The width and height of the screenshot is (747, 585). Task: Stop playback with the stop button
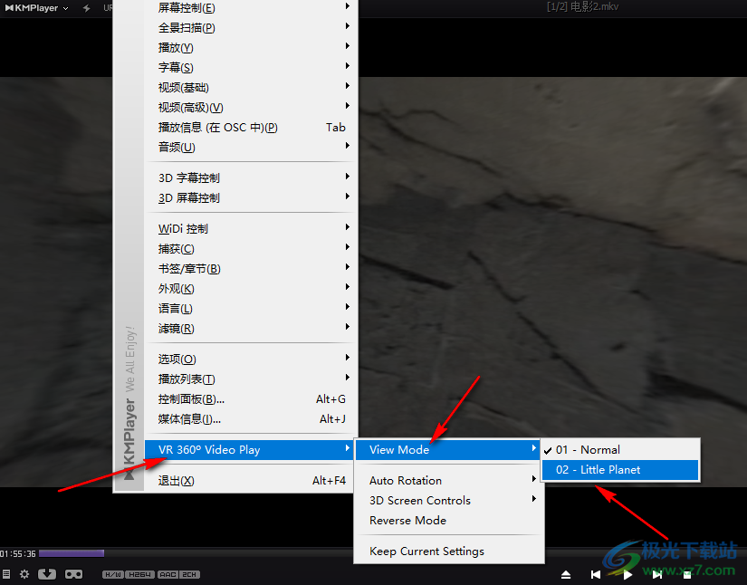[686, 575]
